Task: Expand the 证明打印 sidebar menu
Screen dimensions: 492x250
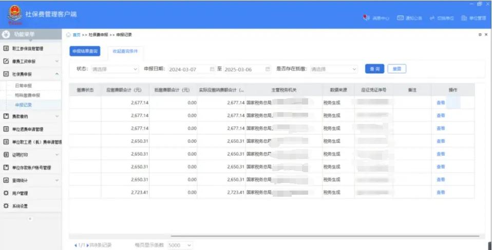Action: [x=56, y=154]
